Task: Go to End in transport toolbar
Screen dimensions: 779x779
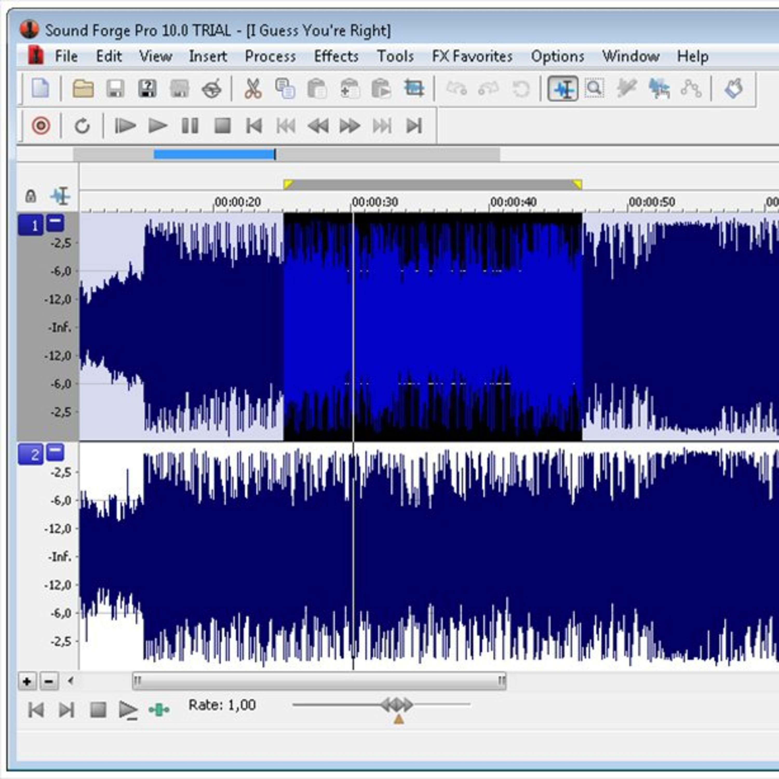Action: click(414, 126)
